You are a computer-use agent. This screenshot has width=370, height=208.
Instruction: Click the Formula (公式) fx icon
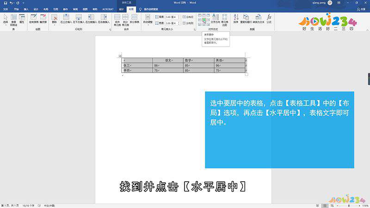pos(269,19)
